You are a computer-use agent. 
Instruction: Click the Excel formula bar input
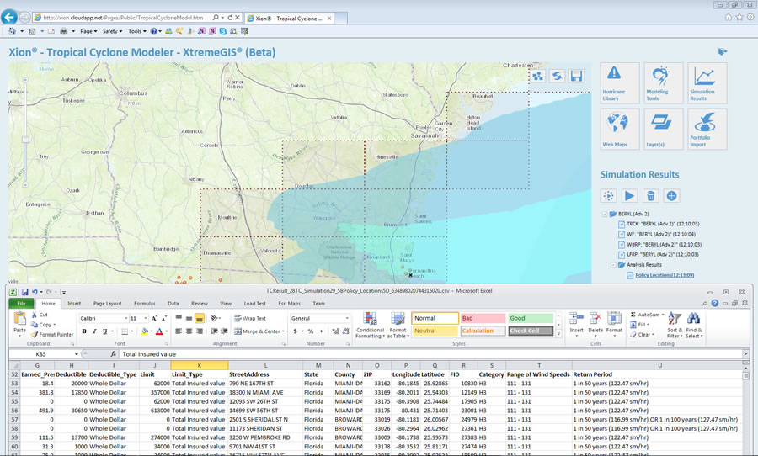pos(430,354)
